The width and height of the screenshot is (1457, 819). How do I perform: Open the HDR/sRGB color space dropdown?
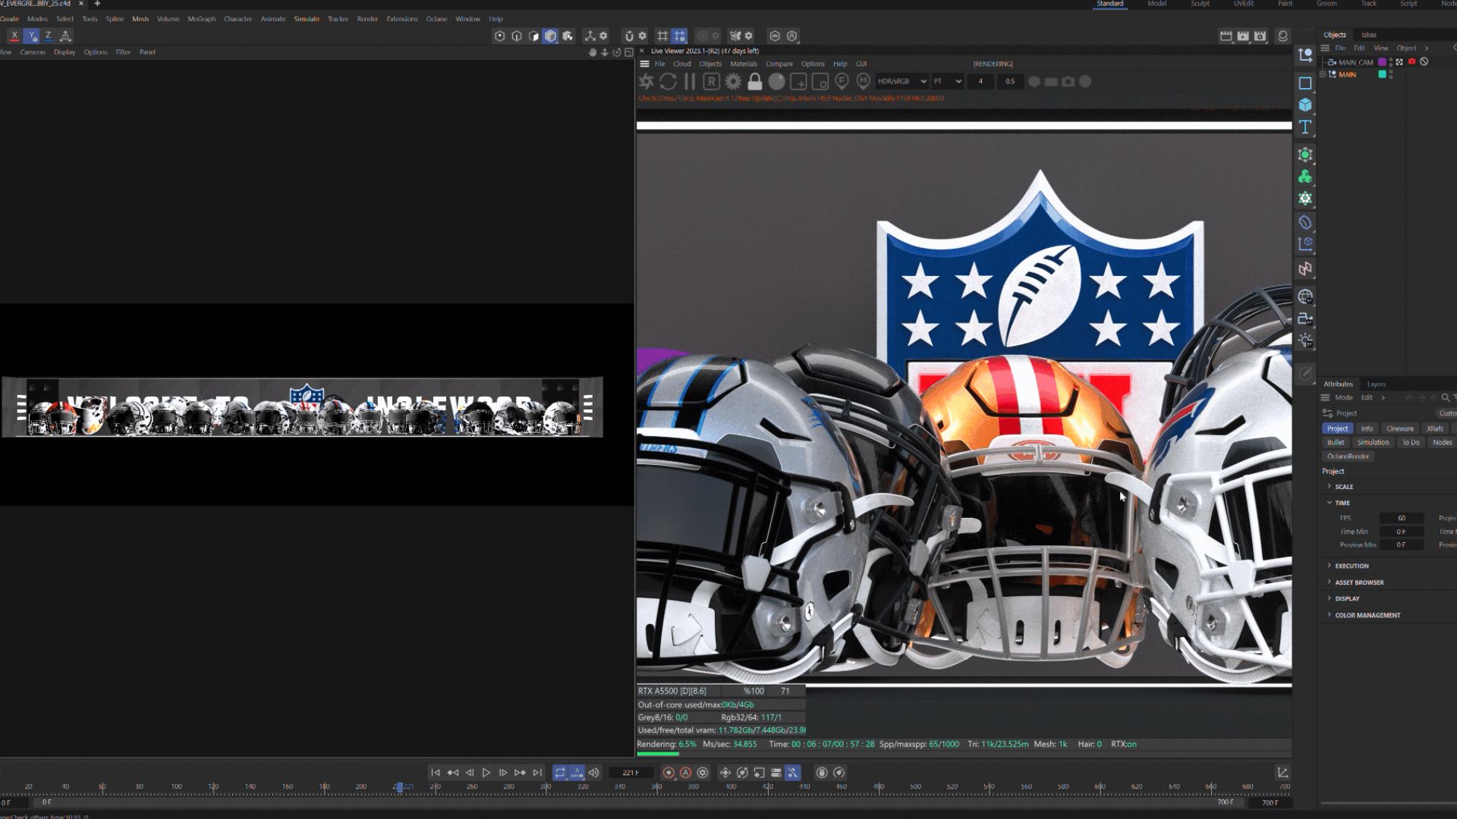(x=902, y=81)
